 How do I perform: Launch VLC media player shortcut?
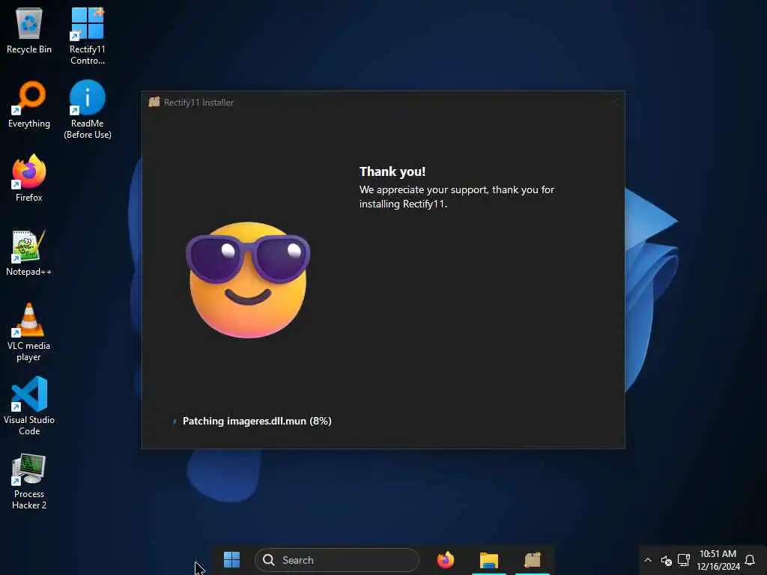point(29,332)
